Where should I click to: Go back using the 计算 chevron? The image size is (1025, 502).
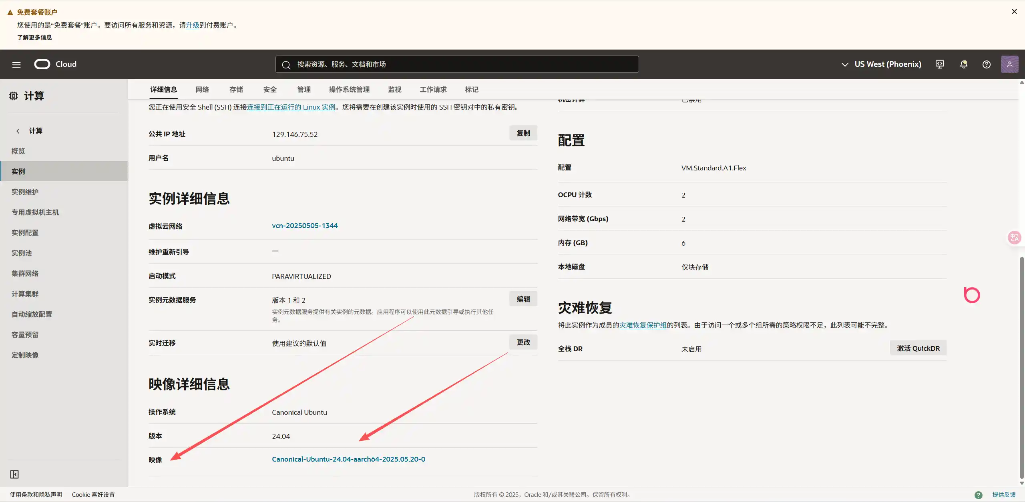point(18,131)
